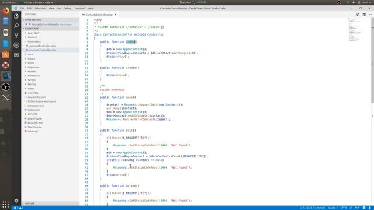Click the notifications bell in status bar
The height and width of the screenshot is (210, 374).
click(370, 208)
